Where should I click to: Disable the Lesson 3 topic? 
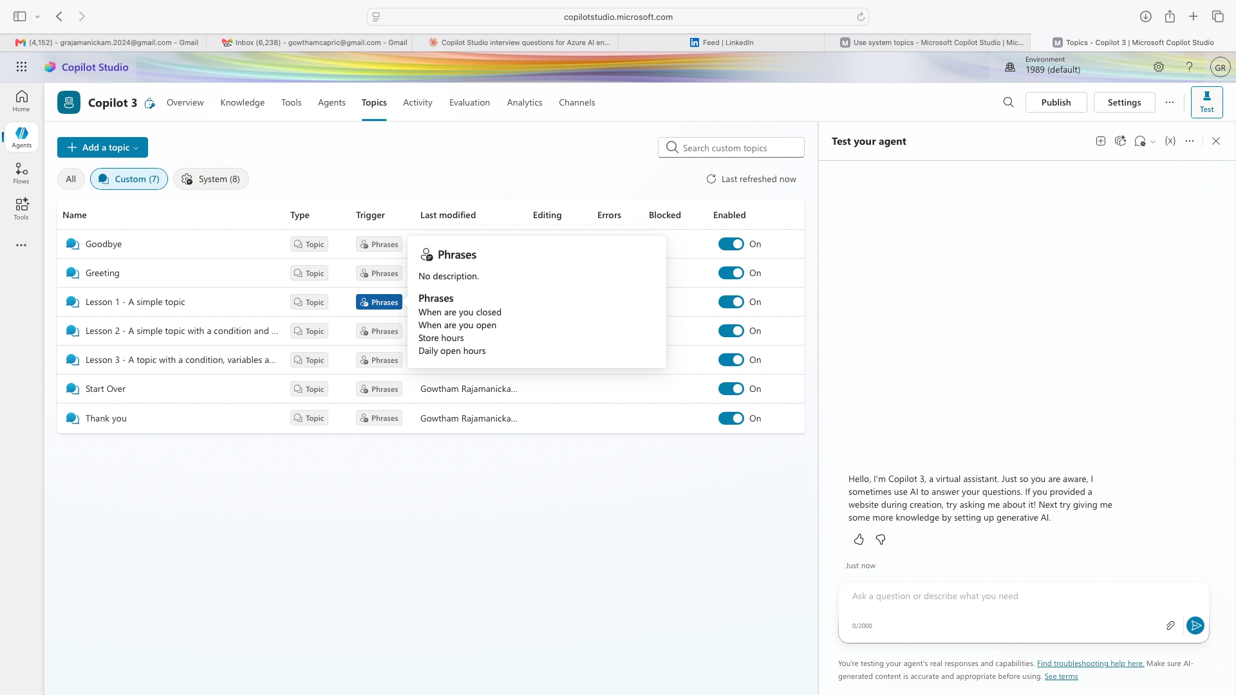tap(731, 360)
